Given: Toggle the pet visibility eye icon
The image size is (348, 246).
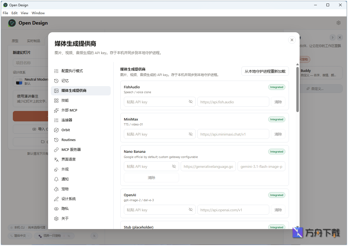Looking at the screenshot, I should (69, 236).
